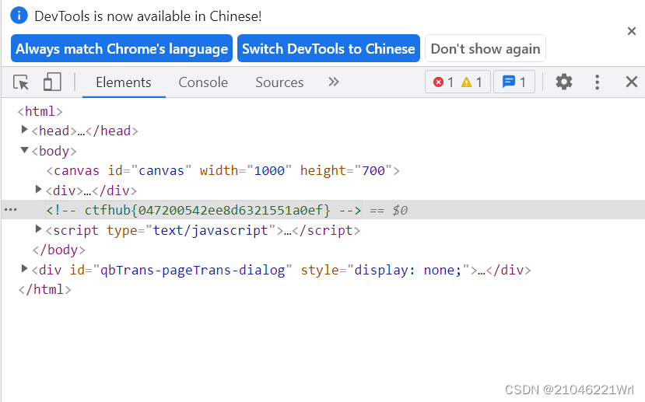This screenshot has height=402, width=645.
Task: Click the canvas width value "1000"
Action: (x=269, y=170)
